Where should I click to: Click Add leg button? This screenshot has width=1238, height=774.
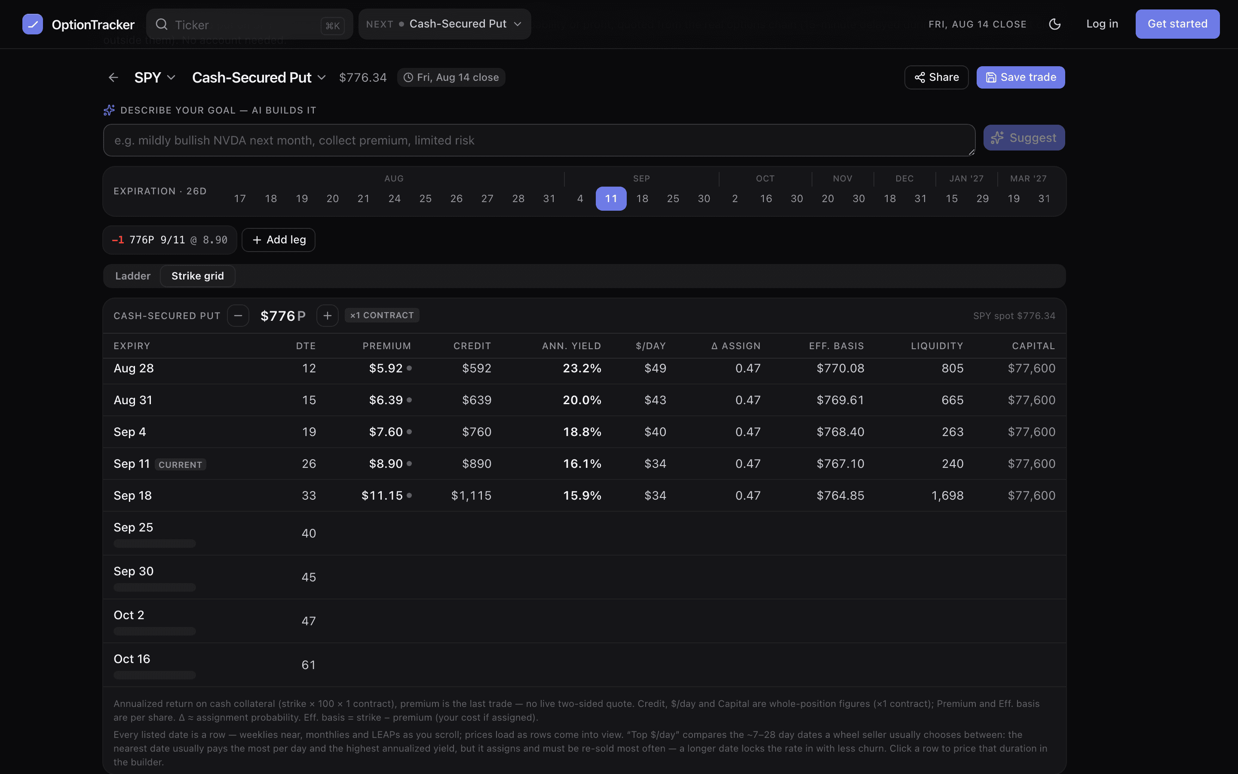pos(278,240)
